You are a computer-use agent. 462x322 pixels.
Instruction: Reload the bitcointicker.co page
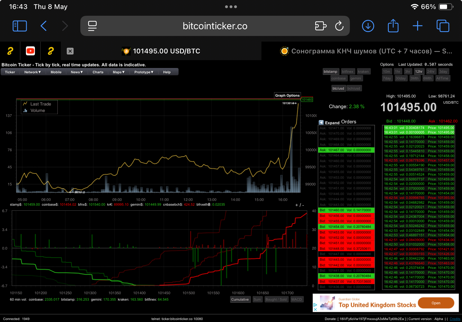point(339,26)
